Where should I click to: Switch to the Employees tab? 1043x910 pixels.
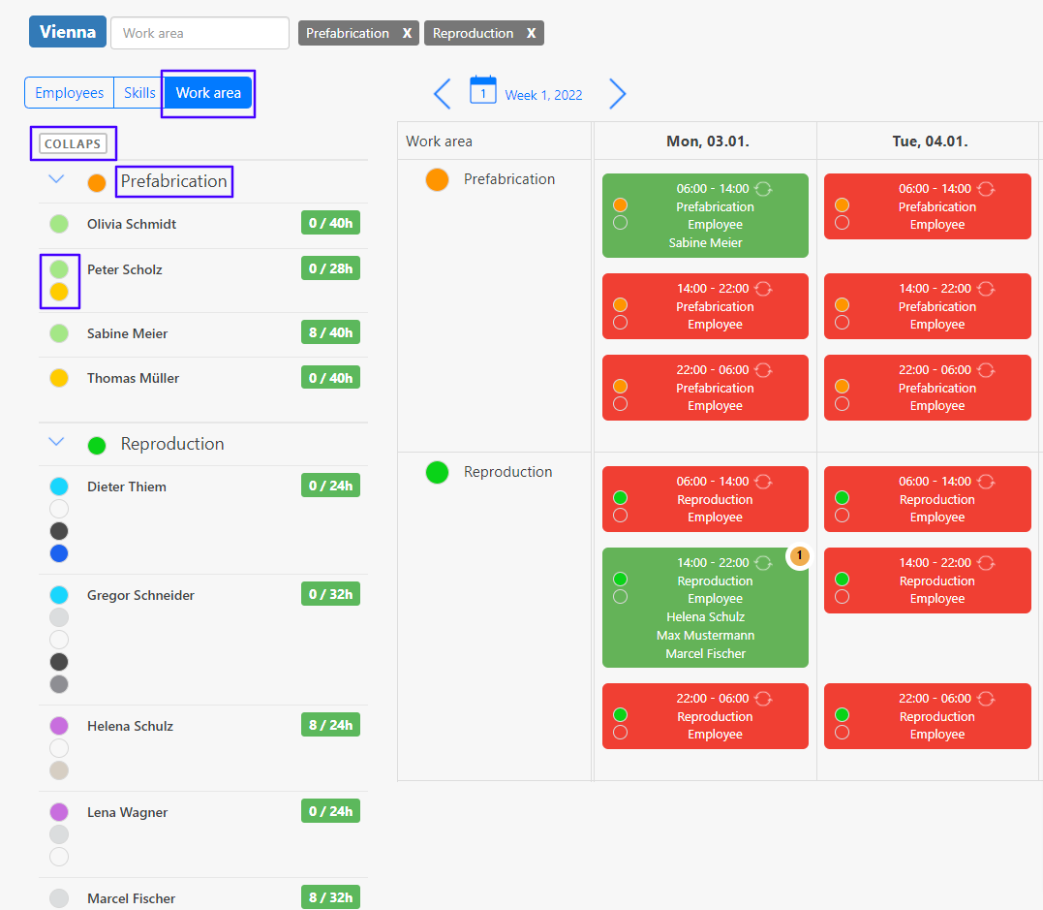coord(69,93)
